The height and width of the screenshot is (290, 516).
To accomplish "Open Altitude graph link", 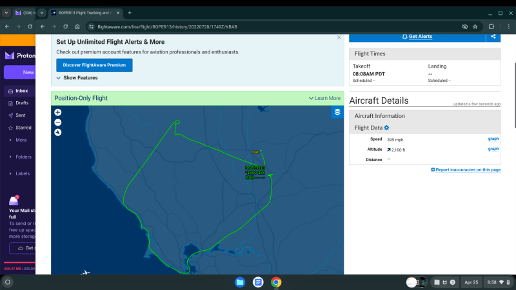I will click(x=493, y=149).
